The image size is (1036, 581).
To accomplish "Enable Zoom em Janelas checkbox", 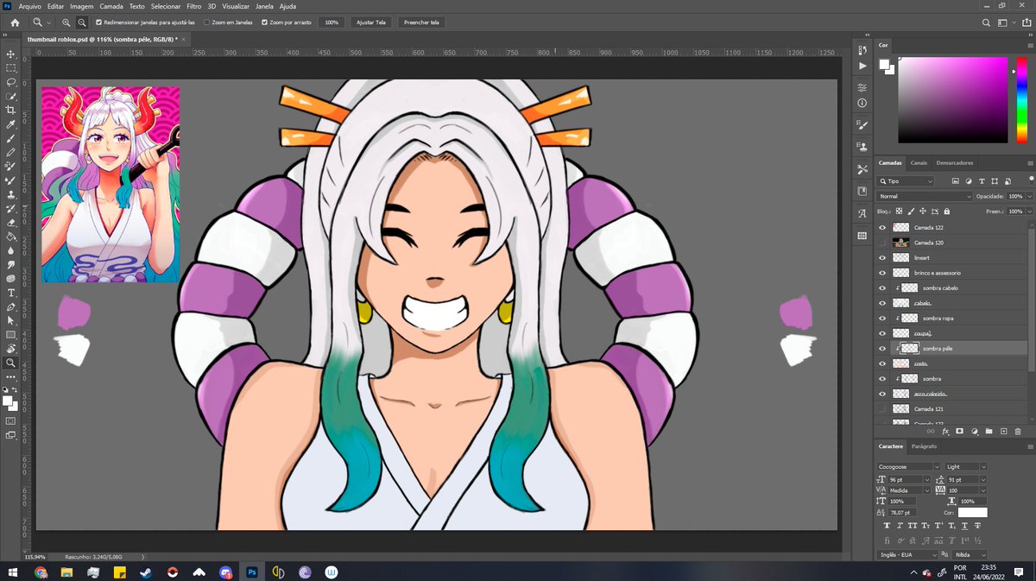I will point(206,22).
